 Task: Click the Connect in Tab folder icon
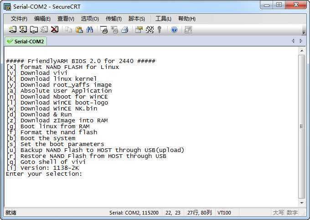click(34, 30)
